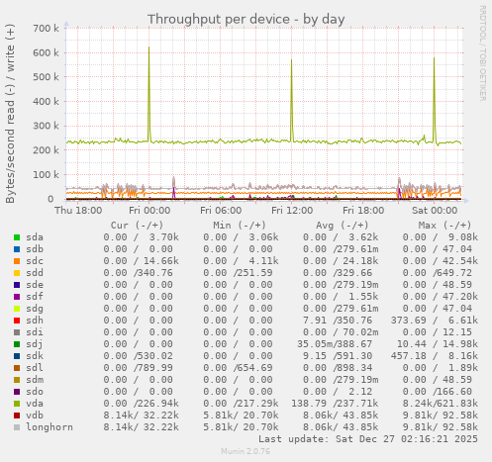Click the y-axis title 'Bytes/second read (-) / write (+)'
Viewport: 492px width, 462px height.
click(x=10, y=114)
